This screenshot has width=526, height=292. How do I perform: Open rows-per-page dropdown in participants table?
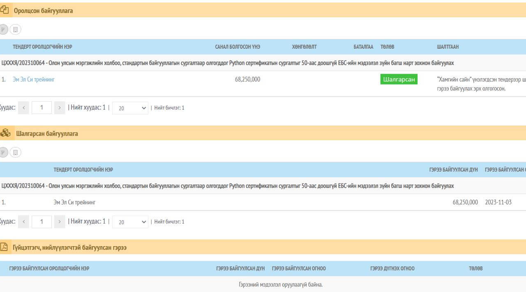130,108
